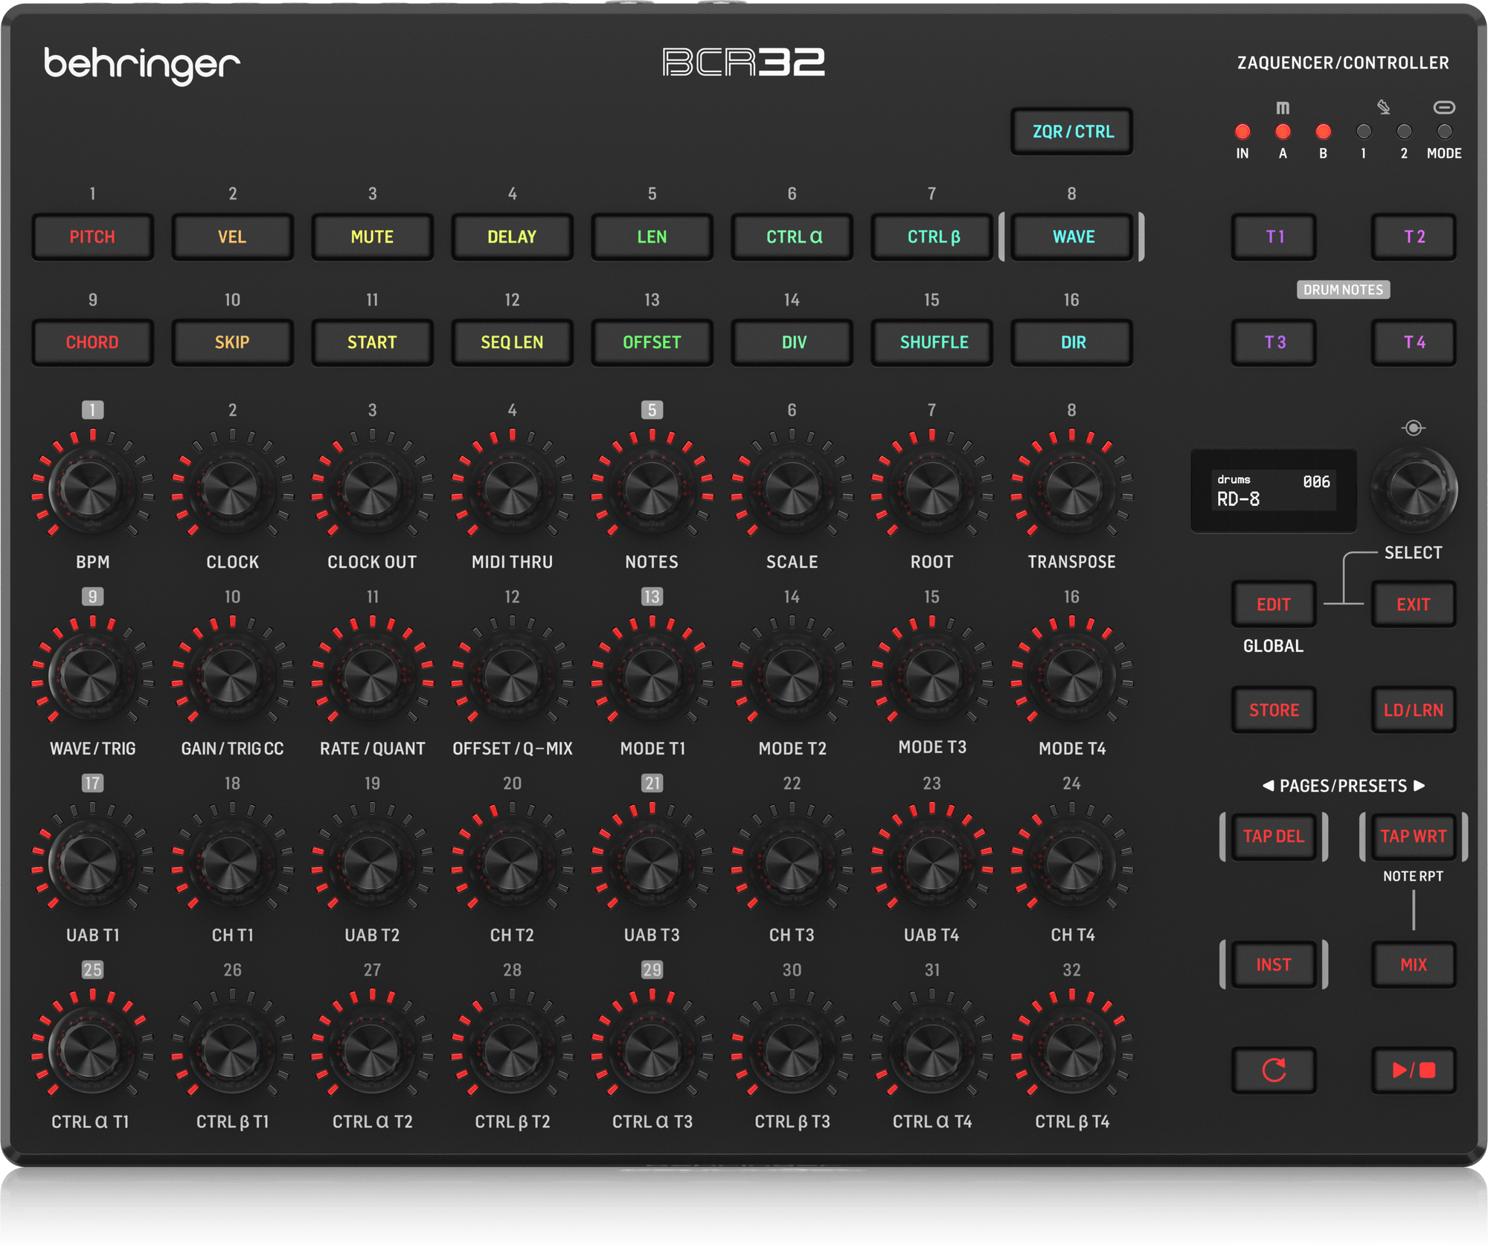Click the pencil icon above LED 1
This screenshot has width=1488, height=1248.
point(1383,107)
